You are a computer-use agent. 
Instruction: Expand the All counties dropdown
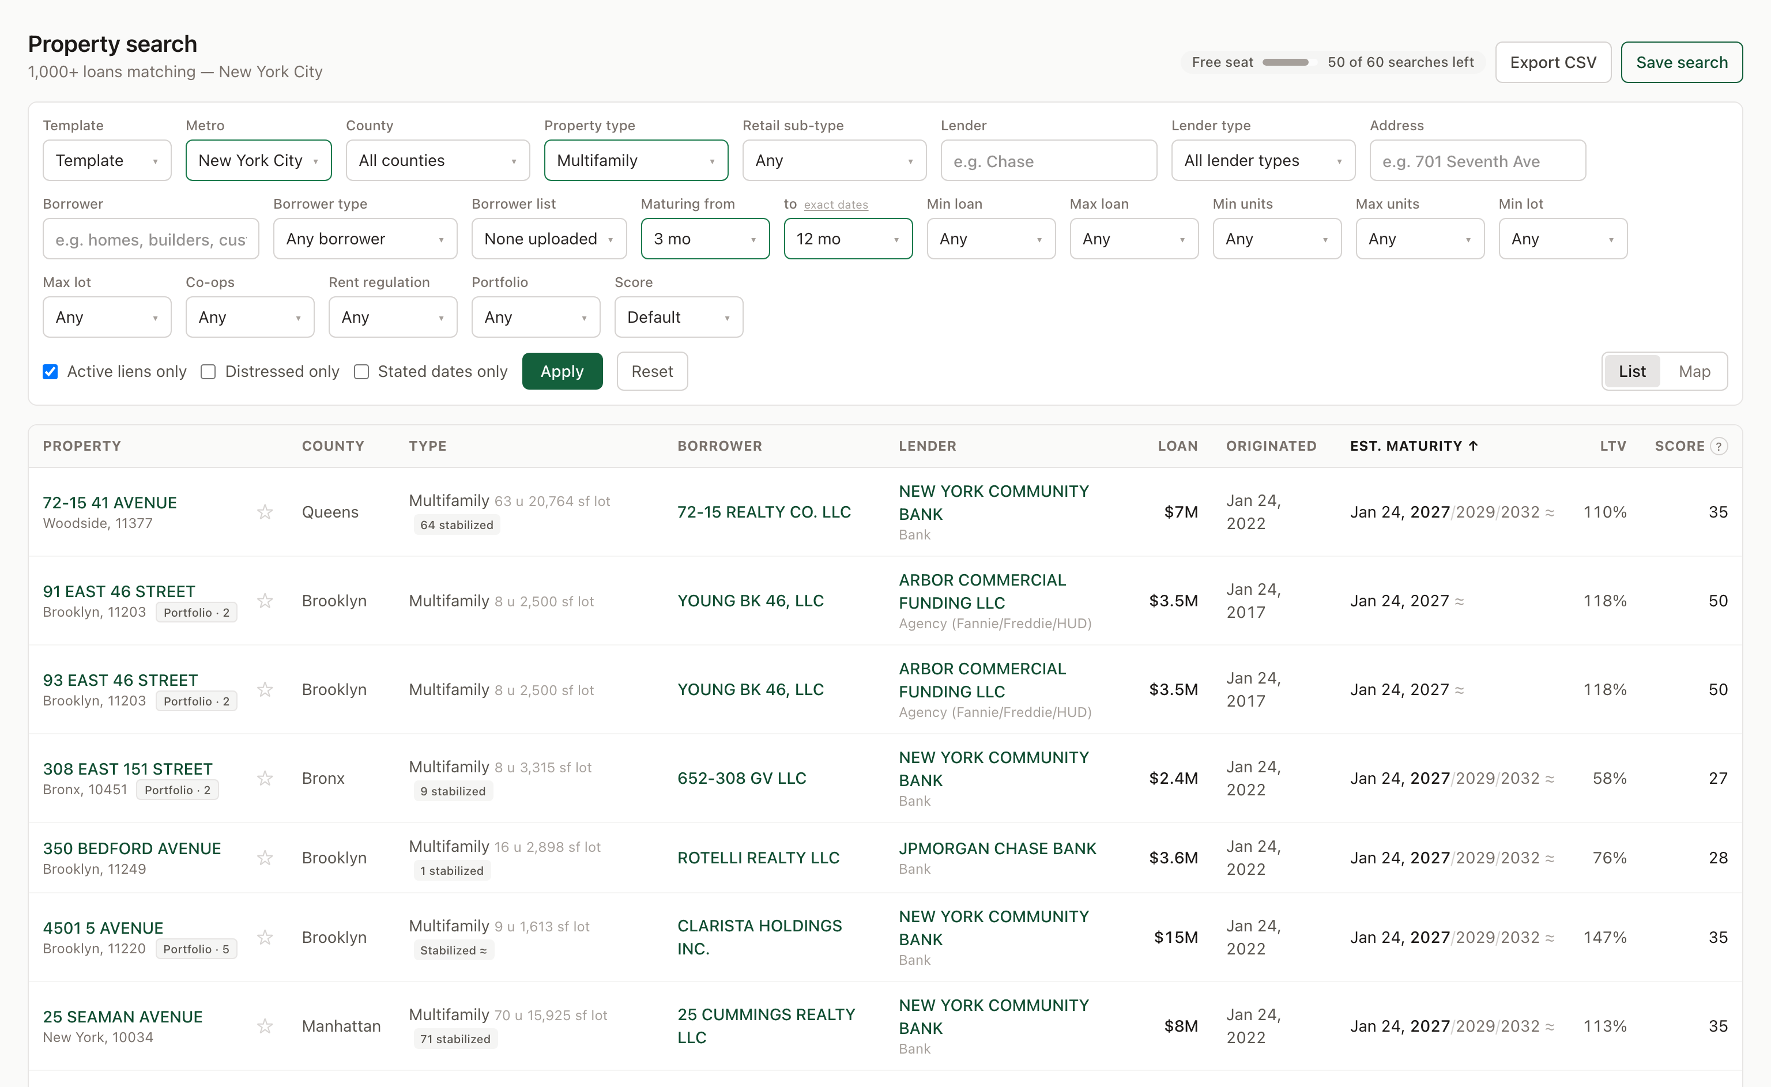pyautogui.click(x=438, y=160)
